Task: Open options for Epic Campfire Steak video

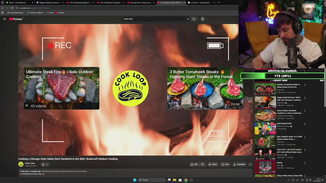Action: tap(305, 137)
